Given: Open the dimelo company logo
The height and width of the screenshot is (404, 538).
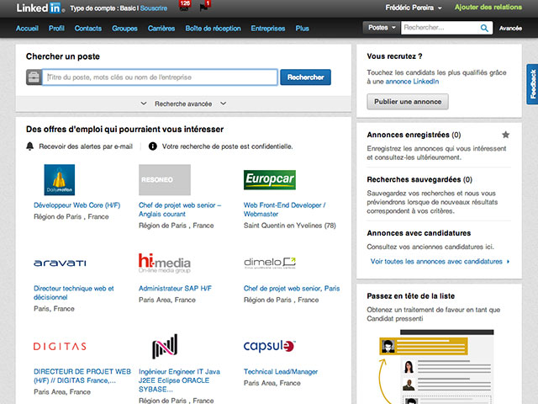Looking at the screenshot, I should tap(270, 263).
